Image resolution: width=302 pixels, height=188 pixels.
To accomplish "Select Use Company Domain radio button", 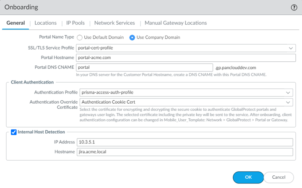I will click(132, 37).
